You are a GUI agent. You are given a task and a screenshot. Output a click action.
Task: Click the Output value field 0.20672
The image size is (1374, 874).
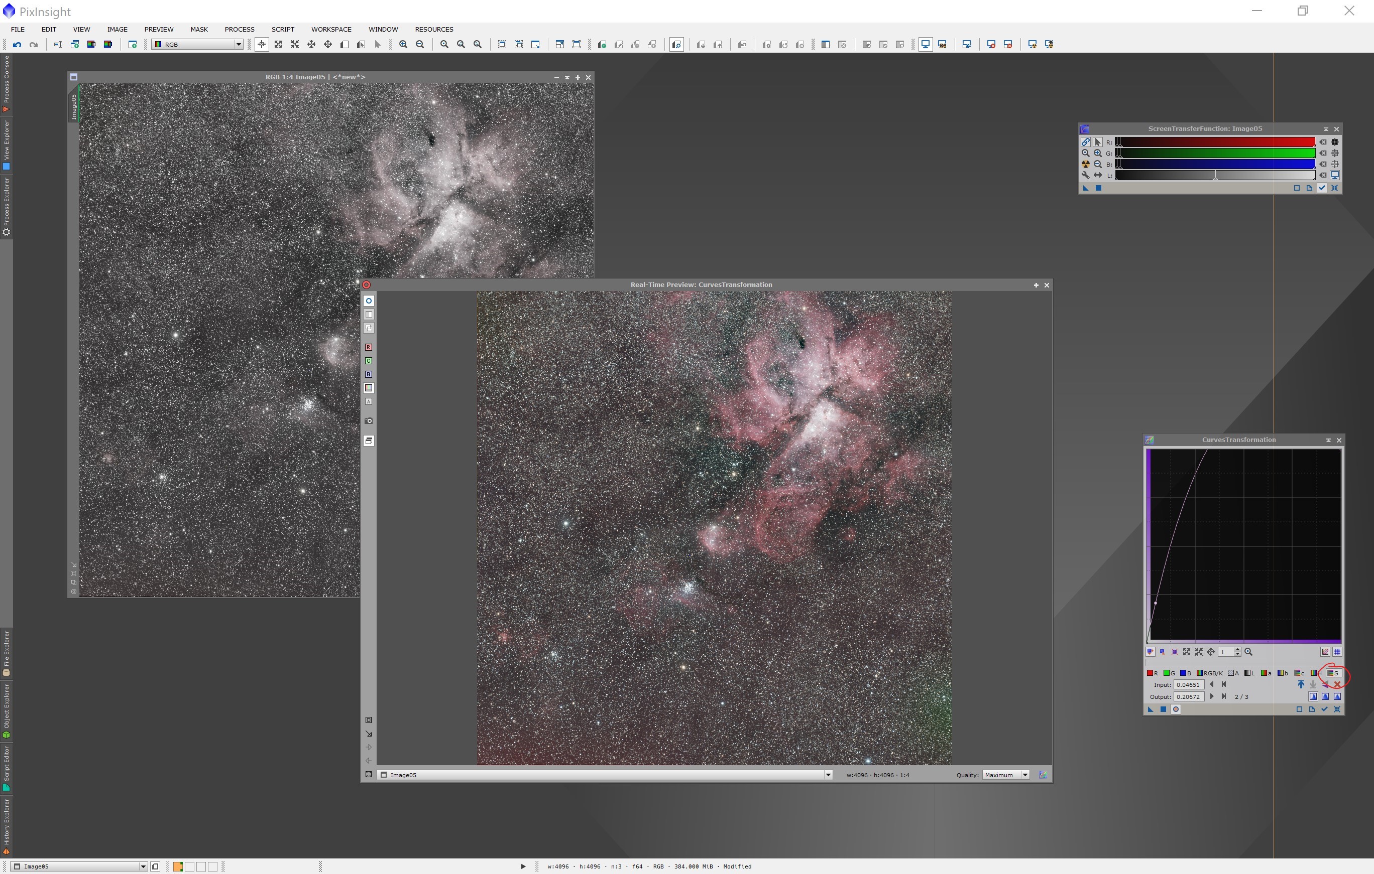[x=1189, y=697]
